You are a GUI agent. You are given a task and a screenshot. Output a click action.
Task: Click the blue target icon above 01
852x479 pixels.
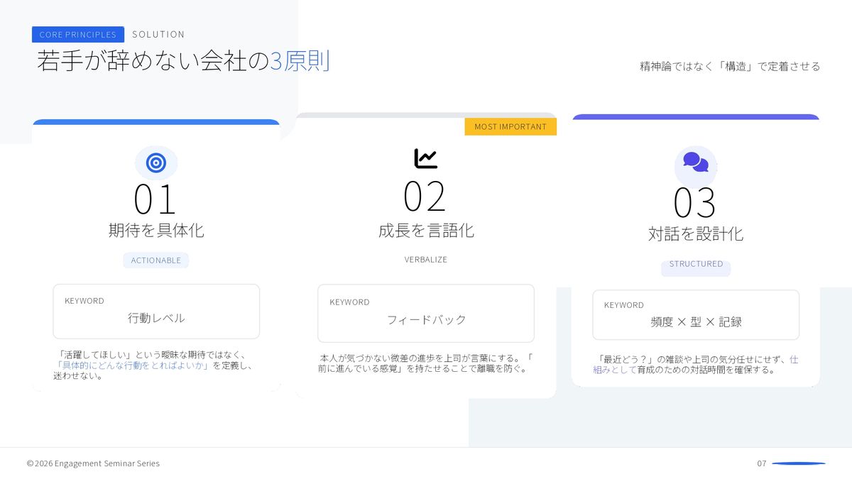[x=156, y=163]
